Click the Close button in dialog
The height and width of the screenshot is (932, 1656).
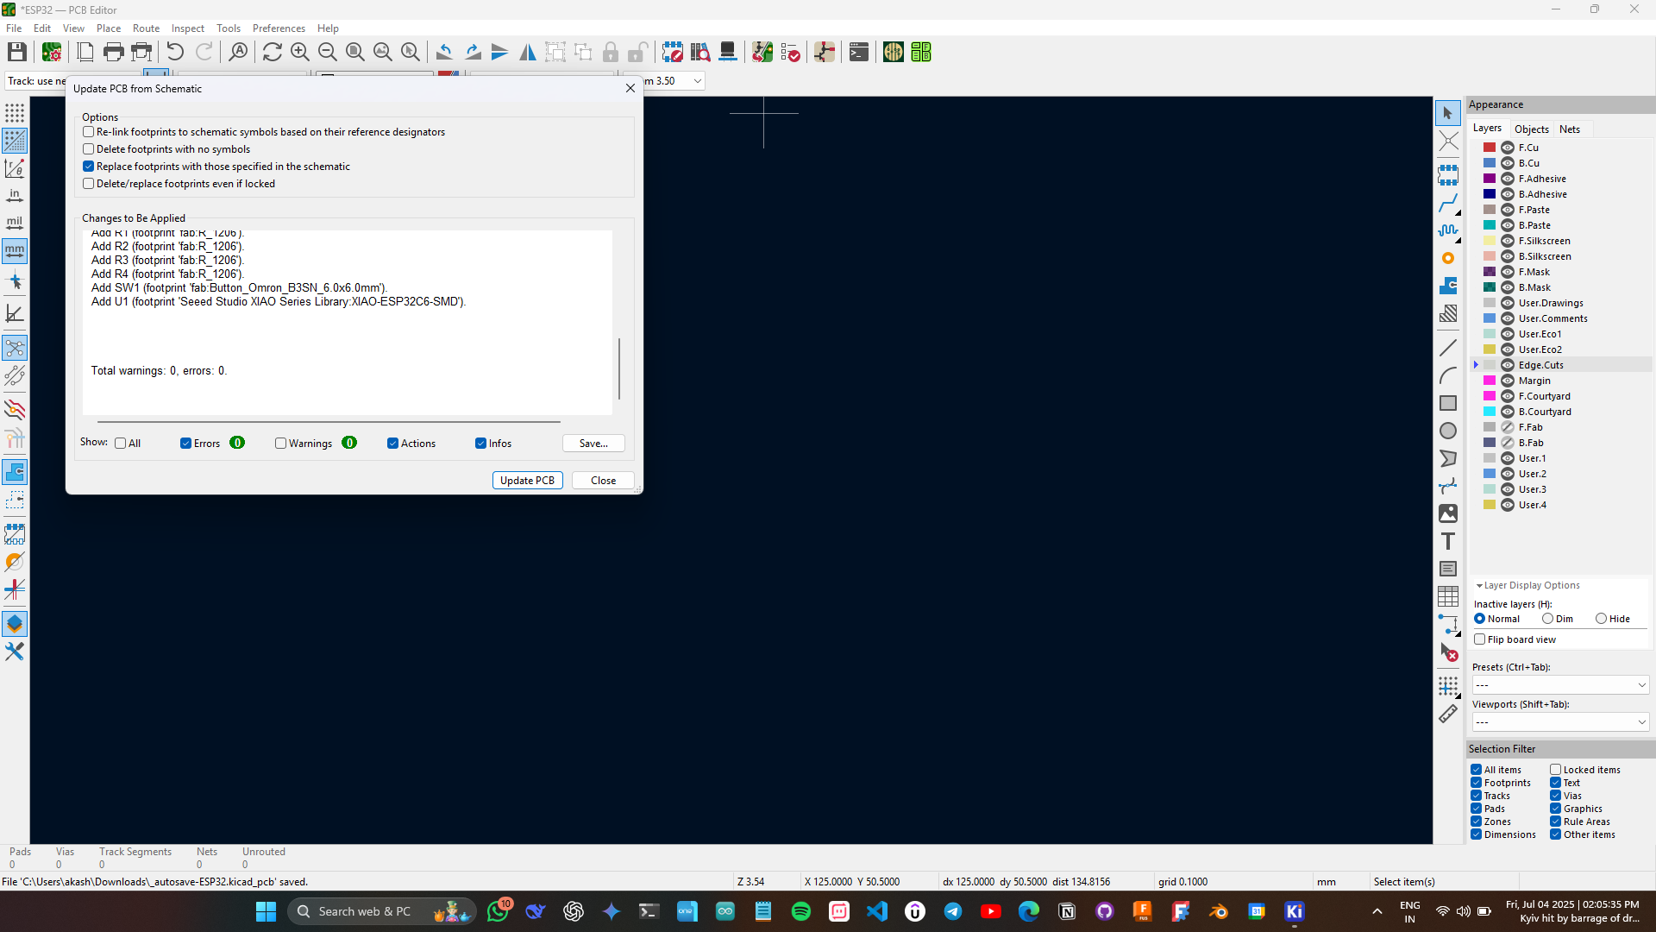coord(603,481)
